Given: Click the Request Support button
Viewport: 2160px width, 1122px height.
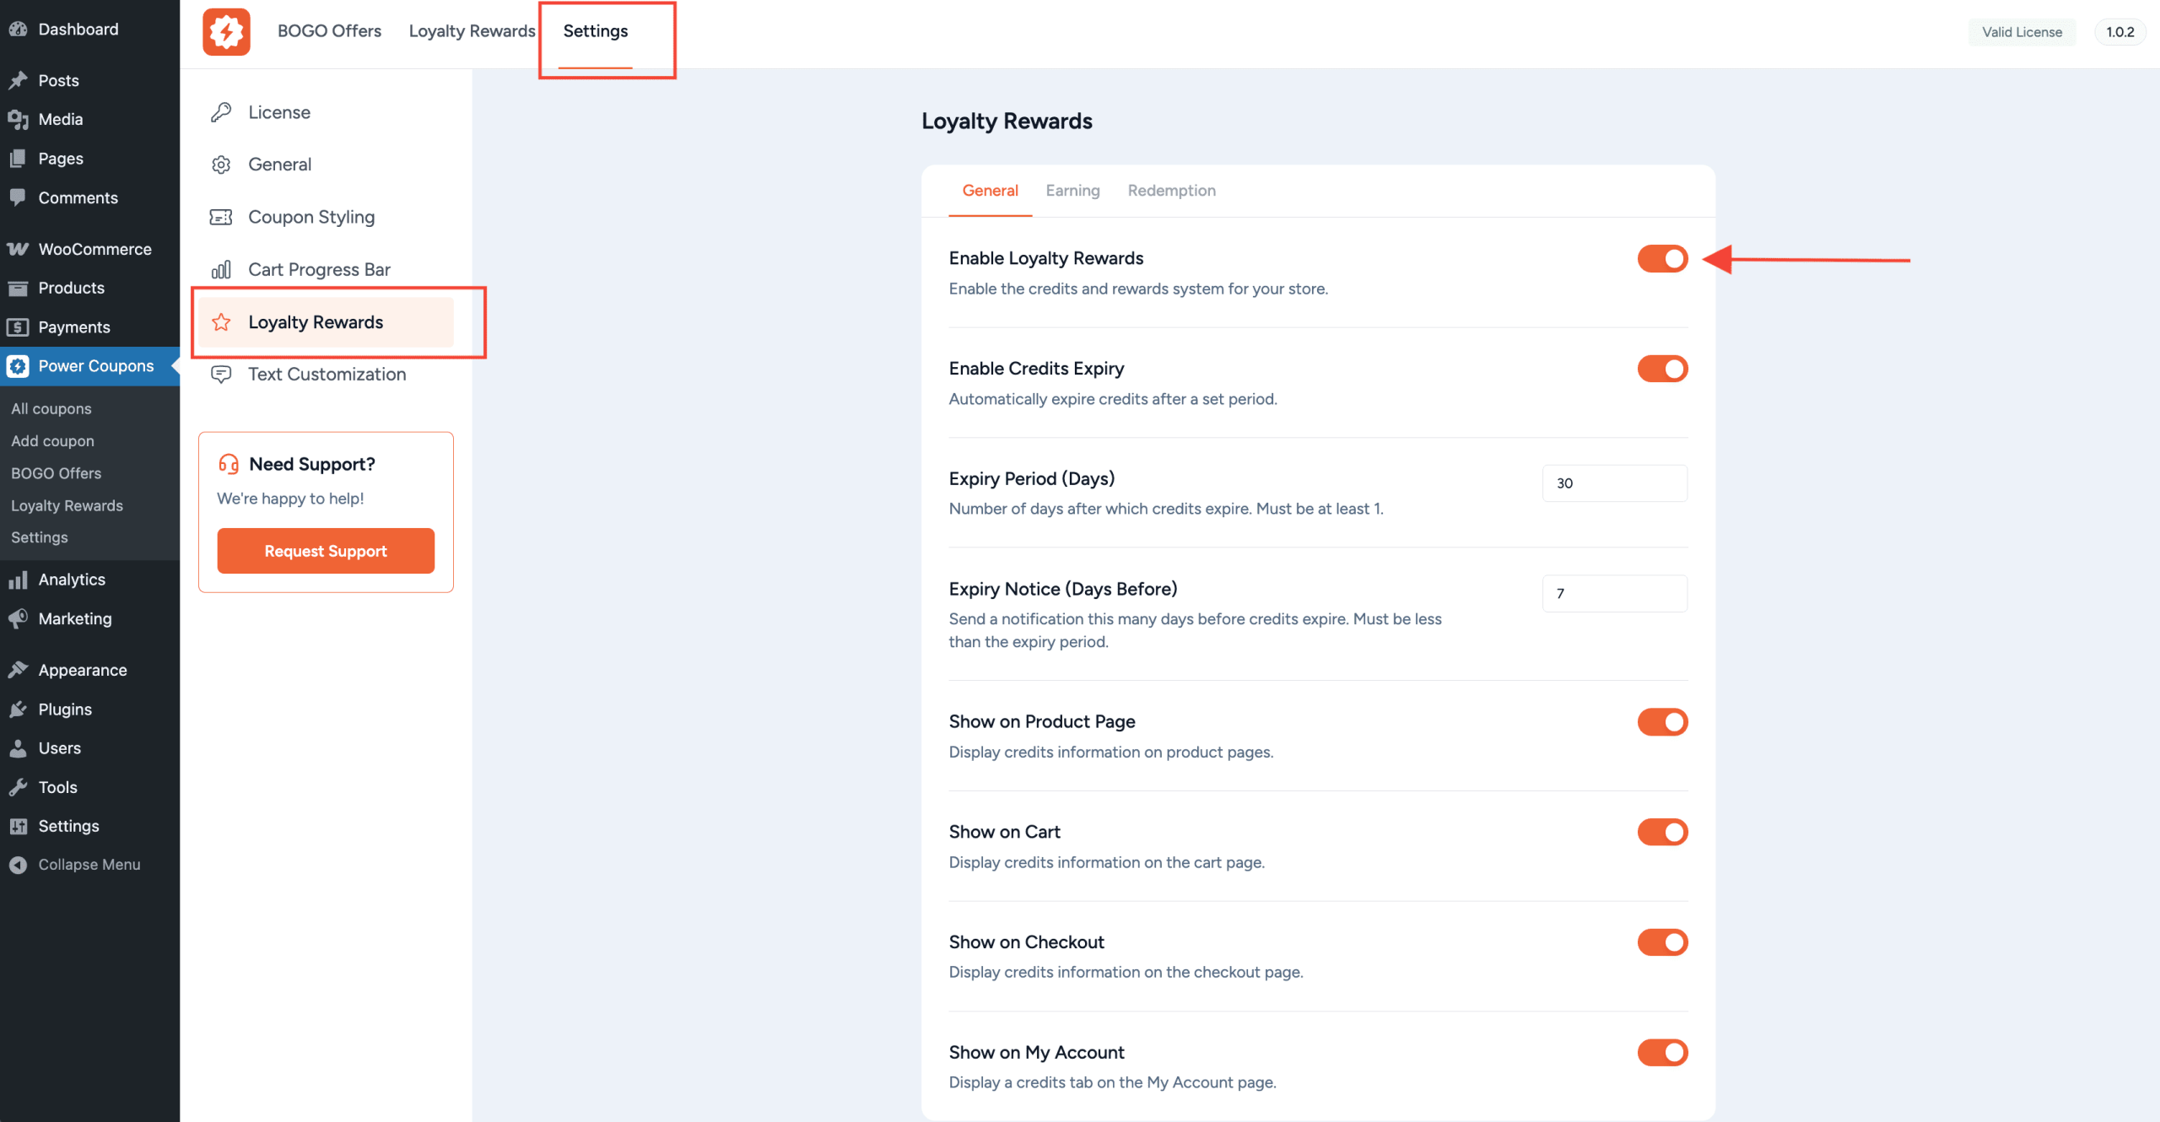Looking at the screenshot, I should point(325,550).
